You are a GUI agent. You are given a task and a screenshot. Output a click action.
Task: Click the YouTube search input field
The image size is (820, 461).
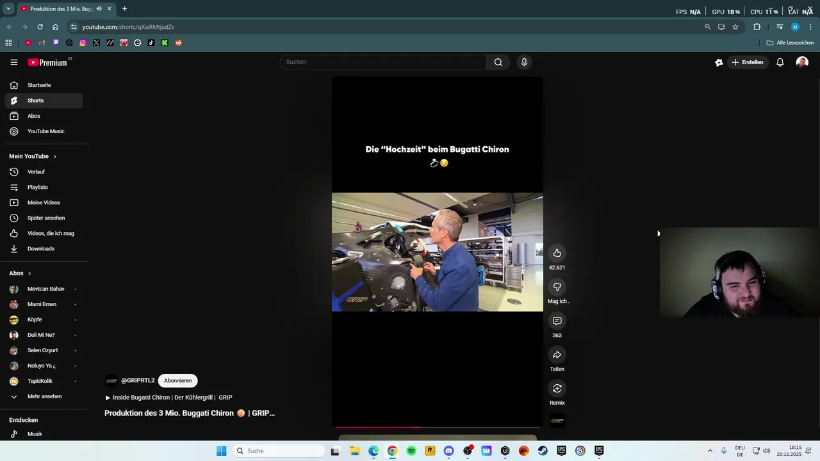coord(383,62)
